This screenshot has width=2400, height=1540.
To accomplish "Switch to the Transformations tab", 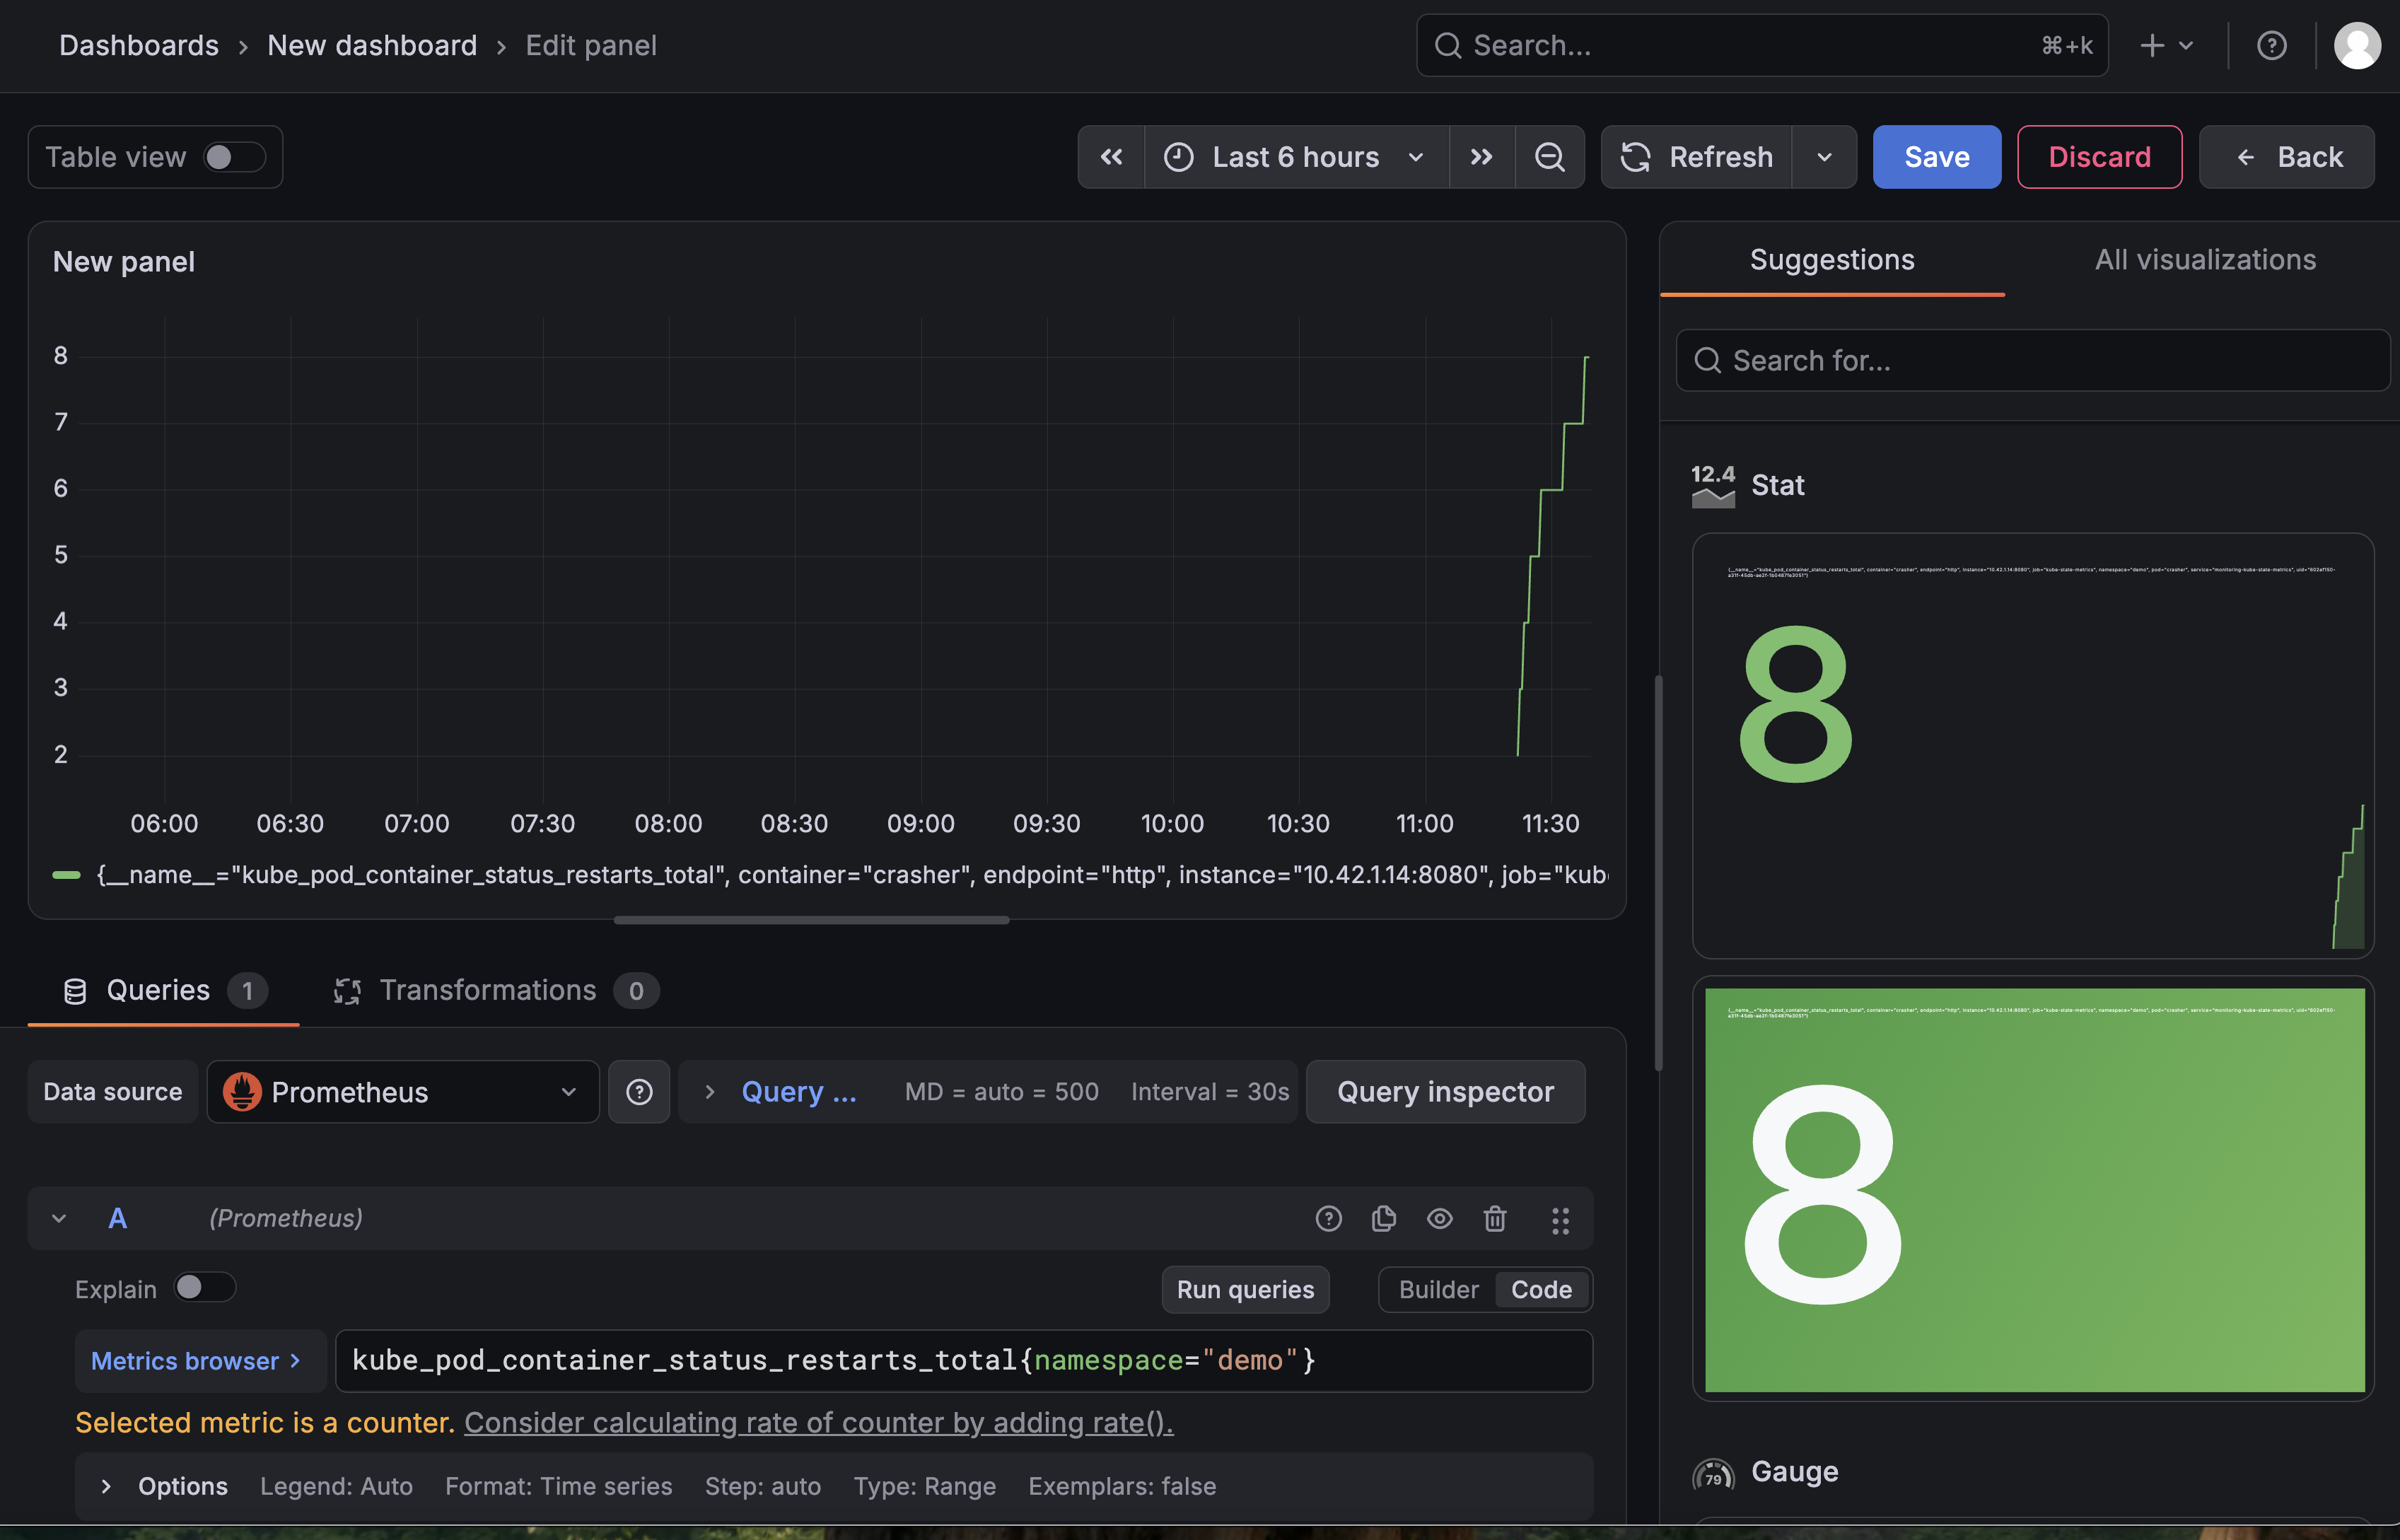I will 496,990.
